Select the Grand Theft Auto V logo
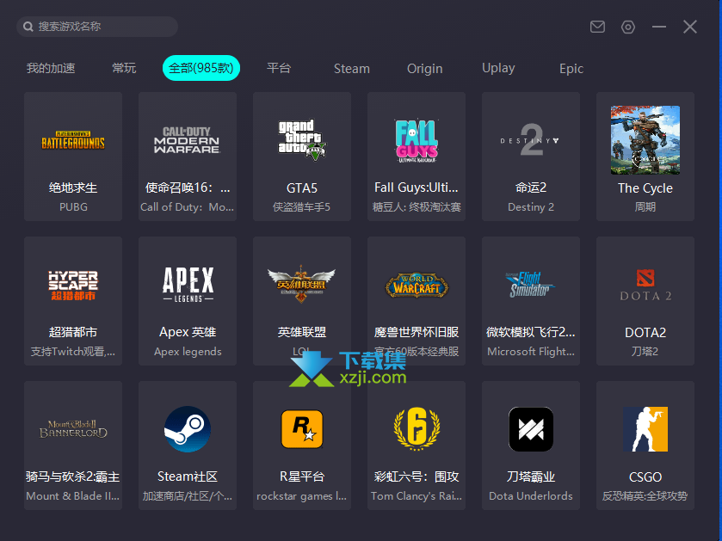This screenshot has width=722, height=541. pos(301,140)
